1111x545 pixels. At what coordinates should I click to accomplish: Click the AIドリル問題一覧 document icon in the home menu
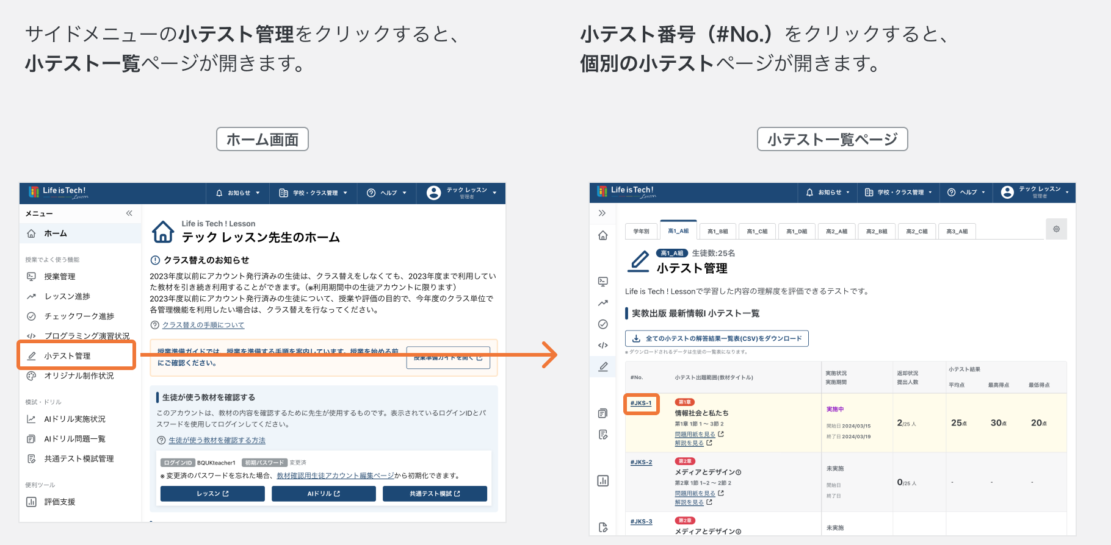point(31,439)
